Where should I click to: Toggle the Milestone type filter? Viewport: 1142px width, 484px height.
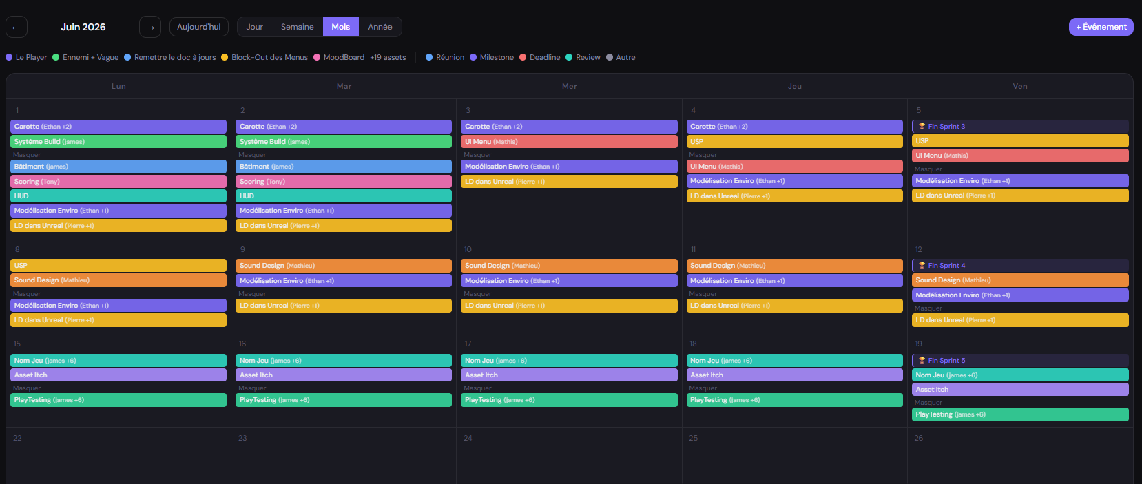tap(492, 57)
